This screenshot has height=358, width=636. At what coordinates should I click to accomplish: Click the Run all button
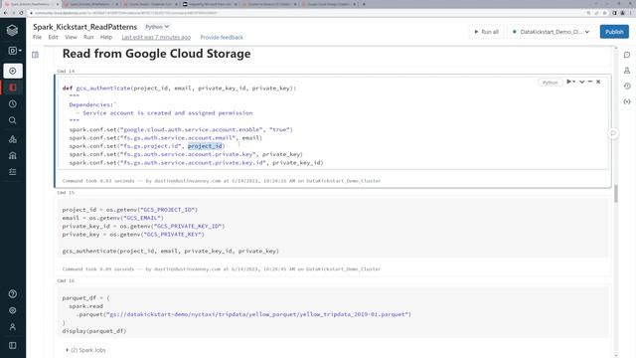point(486,32)
